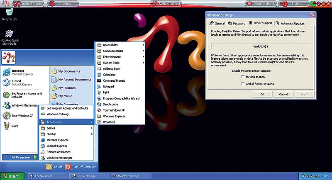Open the Automatic Updates tab
Image resolution: width=332 pixels, height=180 pixels.
click(290, 23)
